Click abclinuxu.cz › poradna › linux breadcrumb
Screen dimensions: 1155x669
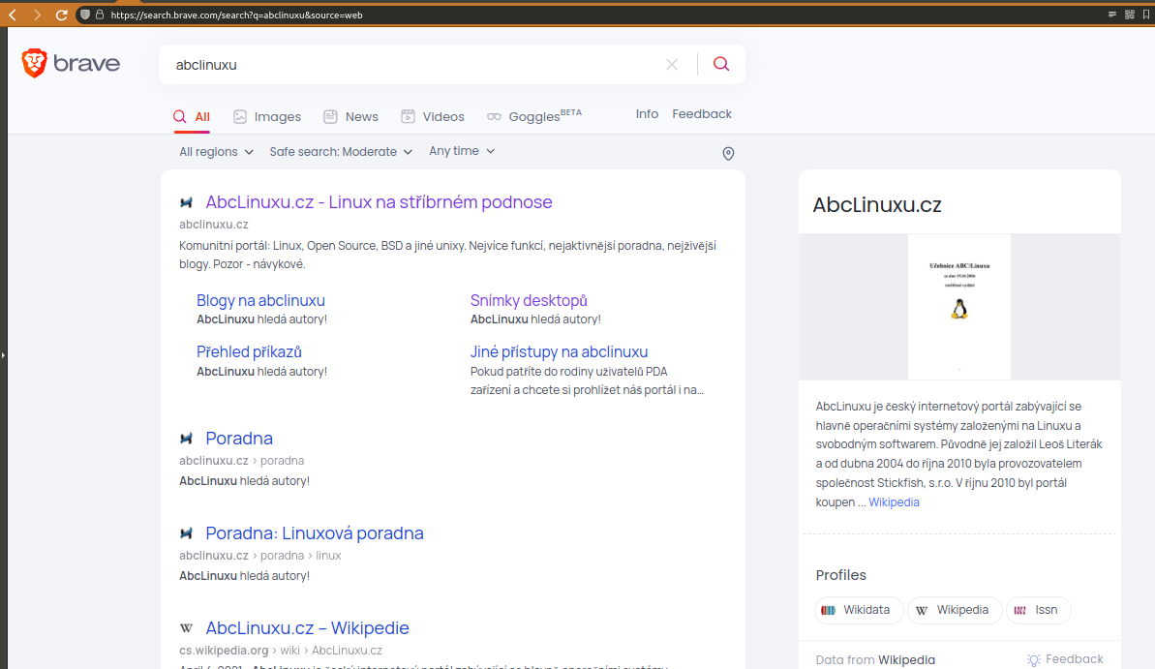coord(260,556)
